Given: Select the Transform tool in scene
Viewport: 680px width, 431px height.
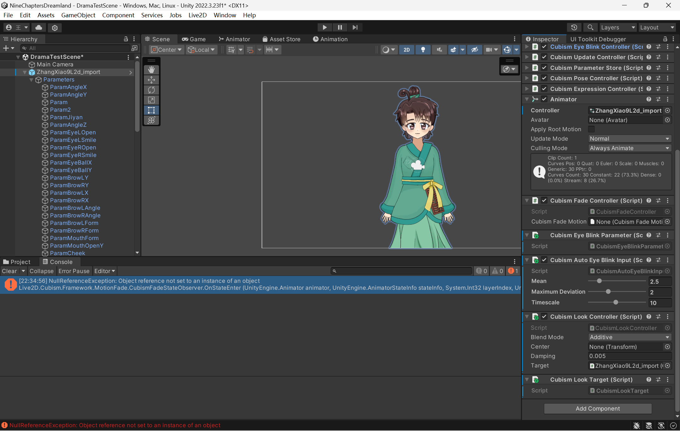Looking at the screenshot, I should [151, 120].
